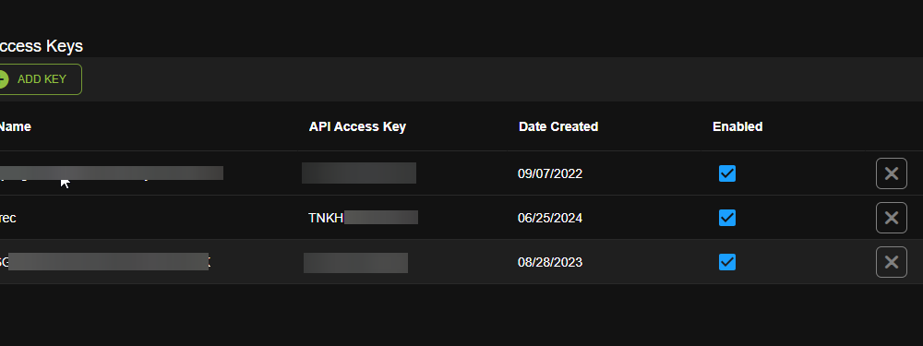Sort by the Name column header

(x=15, y=126)
